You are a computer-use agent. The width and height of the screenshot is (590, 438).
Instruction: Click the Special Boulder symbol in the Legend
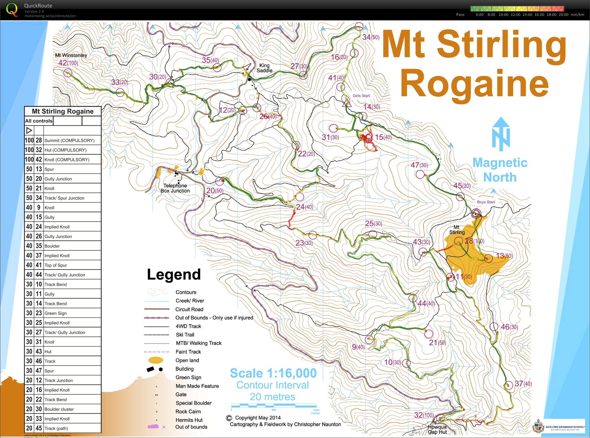(x=156, y=403)
